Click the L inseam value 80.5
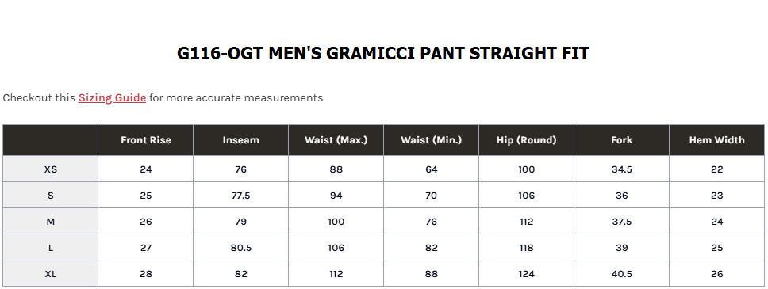The height and width of the screenshot is (289, 768). 240,248
